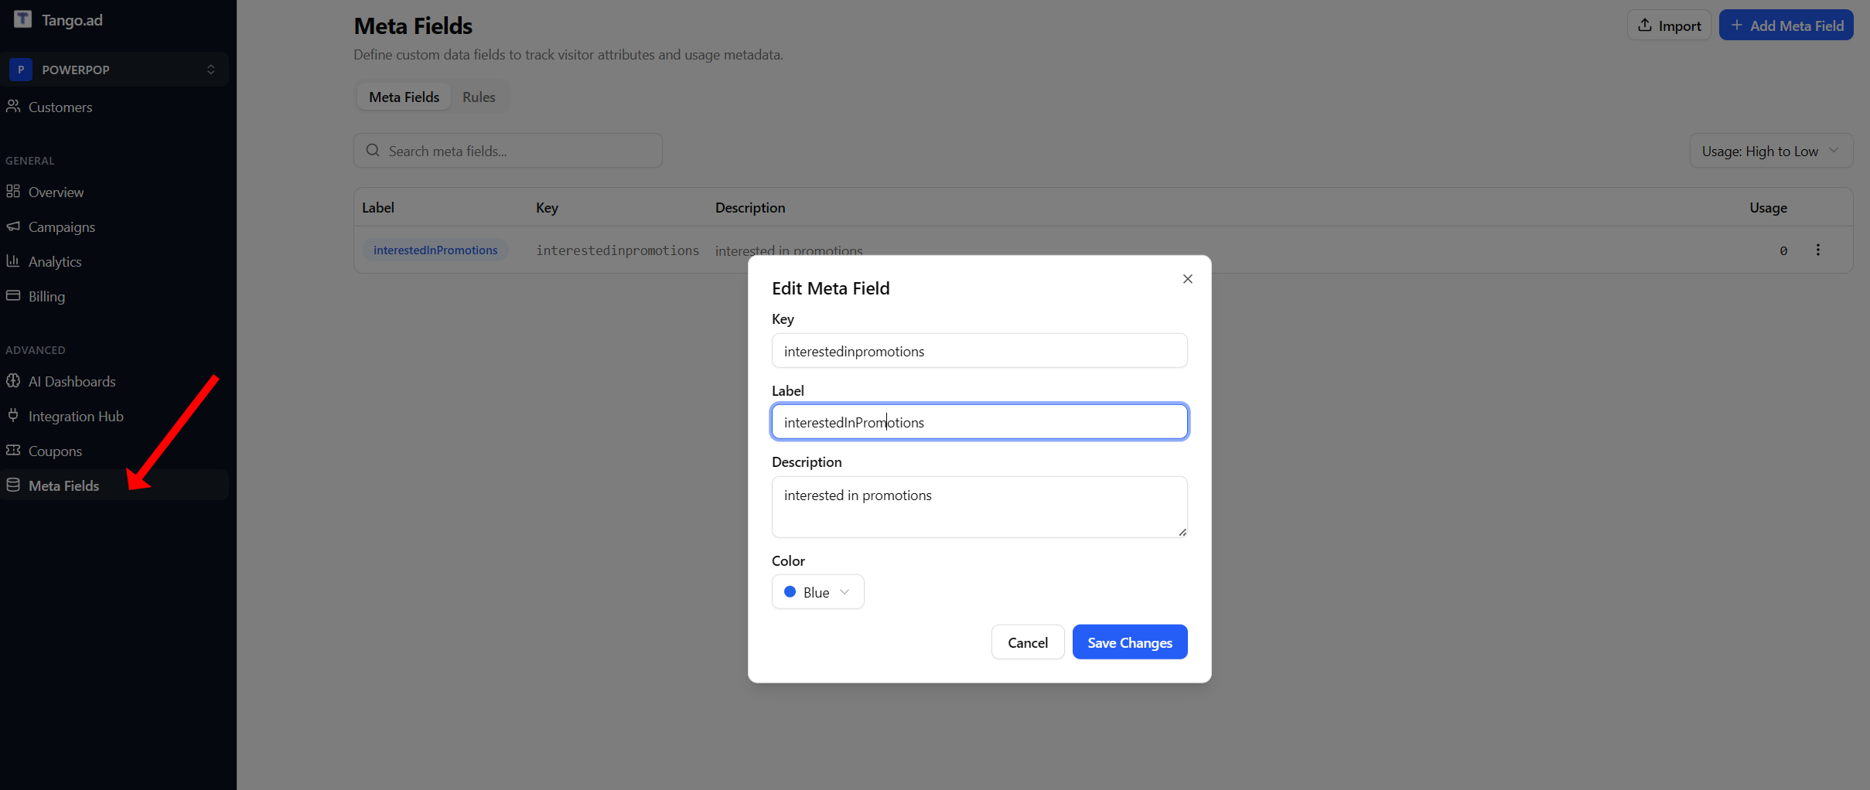This screenshot has width=1870, height=790.
Task: Focus the Search meta fields box
Action: pyautogui.click(x=508, y=151)
